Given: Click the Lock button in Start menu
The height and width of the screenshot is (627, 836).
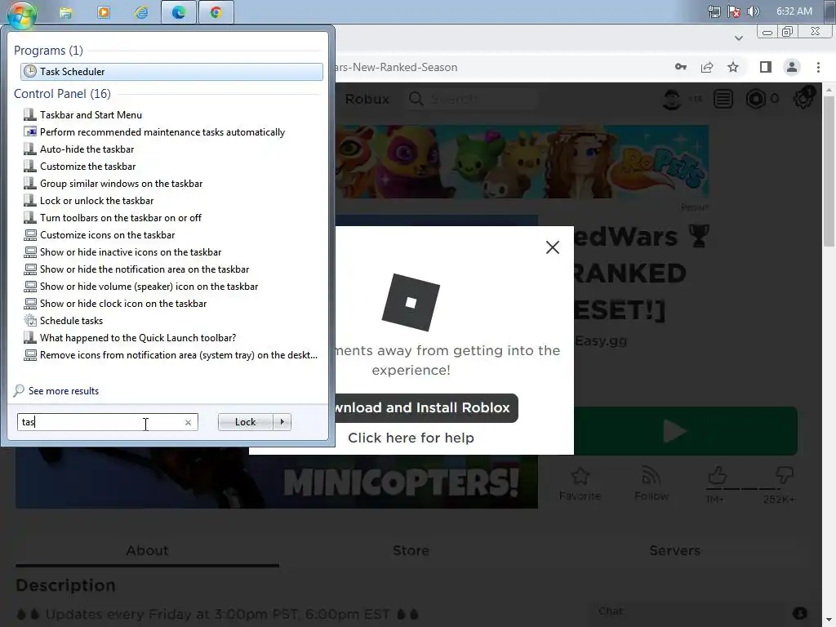Looking at the screenshot, I should pyautogui.click(x=245, y=422).
